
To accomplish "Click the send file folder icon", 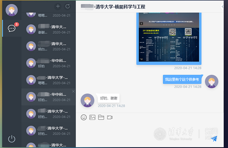I will coord(101,117).
